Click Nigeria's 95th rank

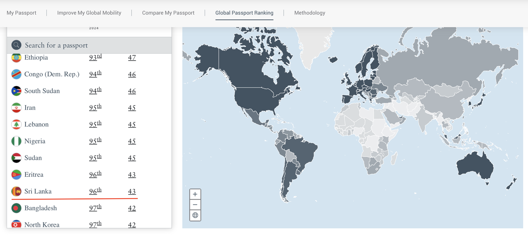click(95, 141)
